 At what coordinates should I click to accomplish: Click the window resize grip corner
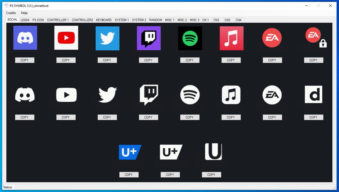[x=334, y=188]
